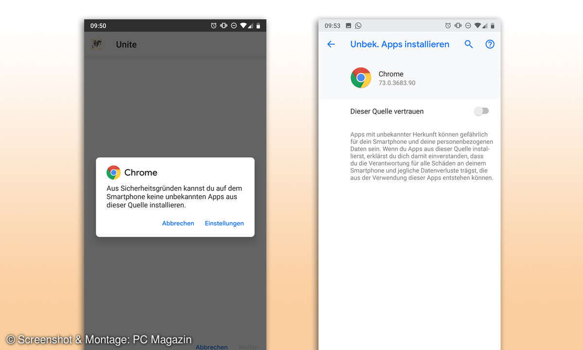Tap the Unite title in left phone

[126, 45]
